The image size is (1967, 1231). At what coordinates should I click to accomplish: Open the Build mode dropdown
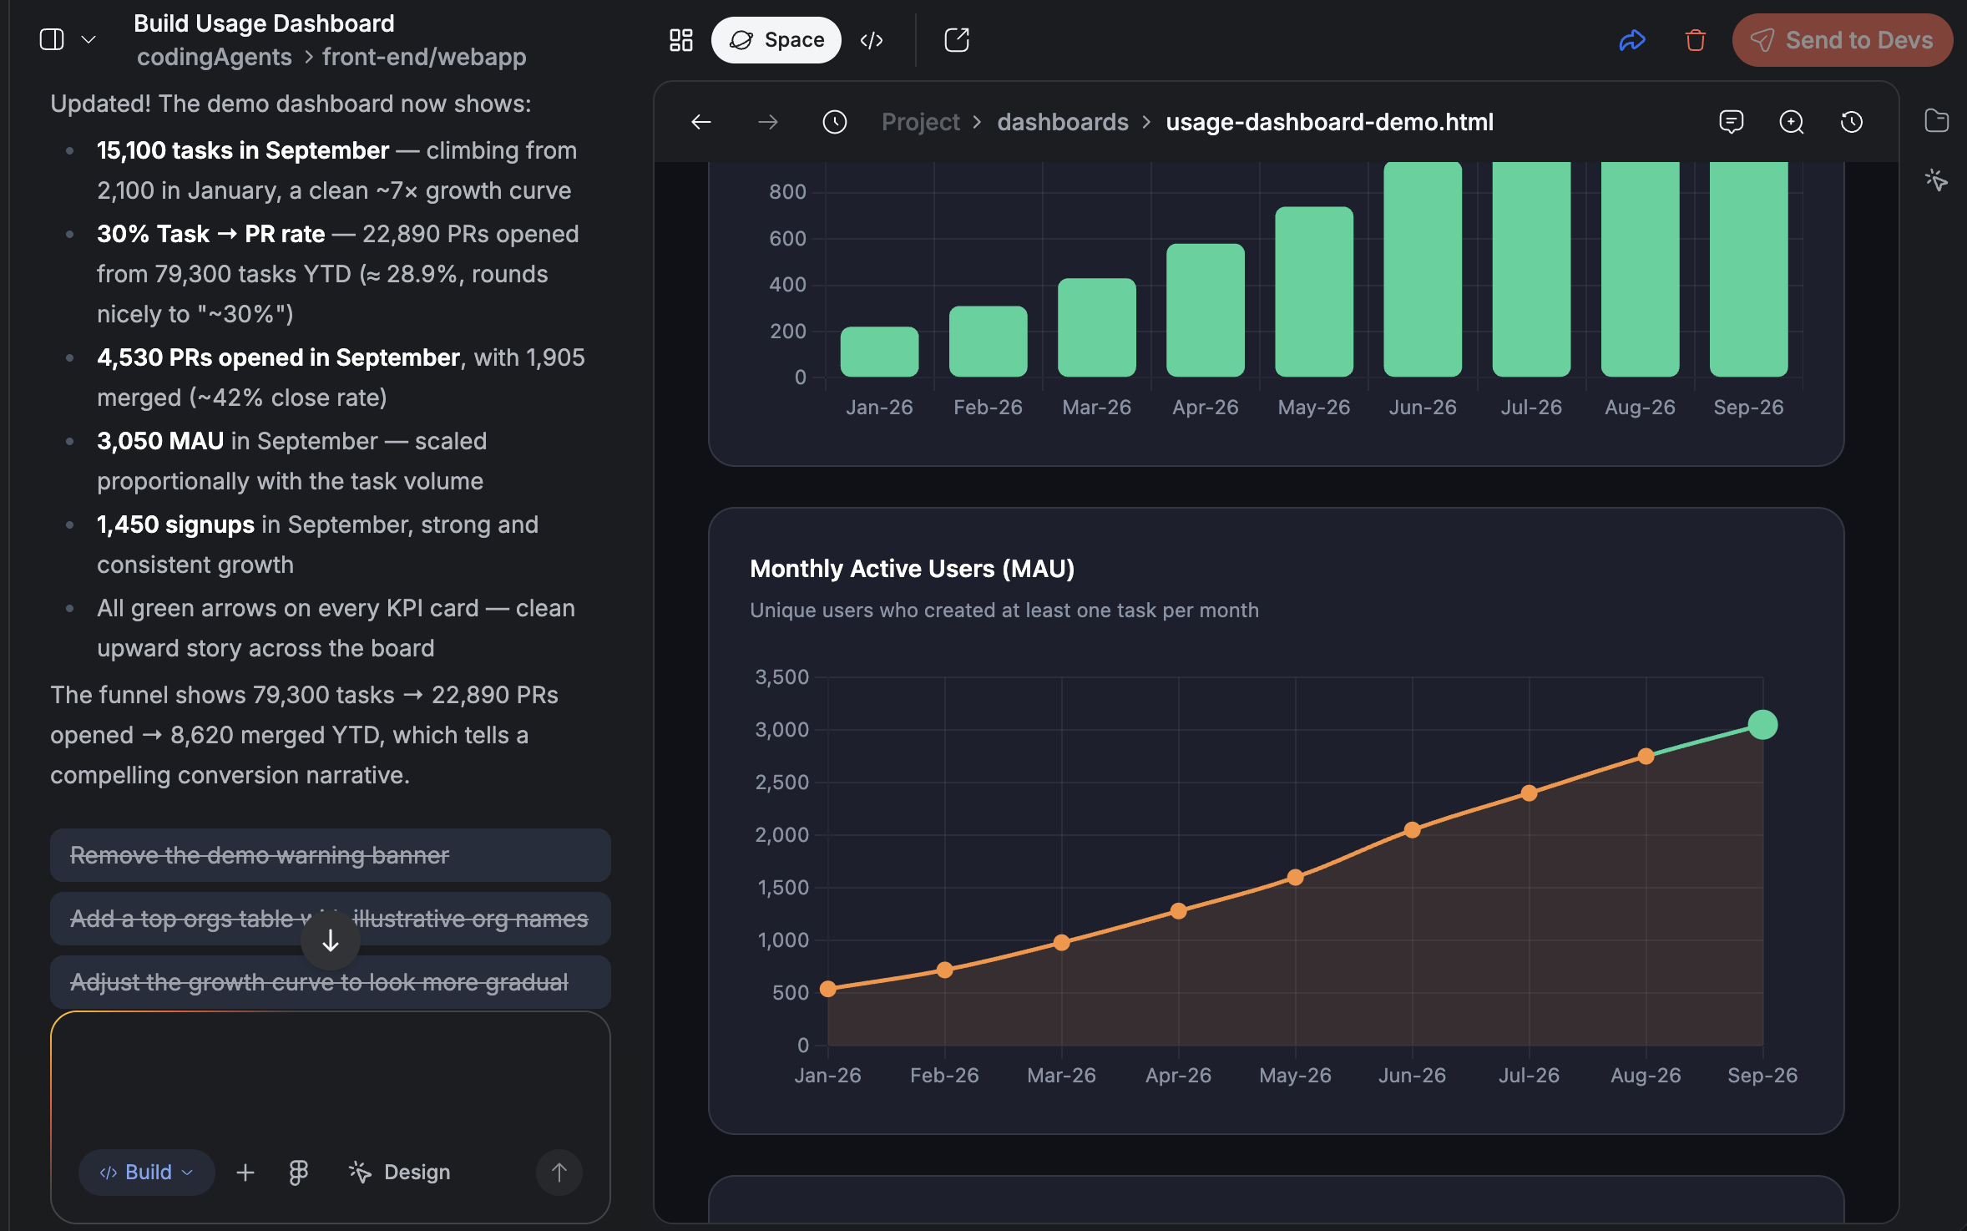coord(146,1172)
